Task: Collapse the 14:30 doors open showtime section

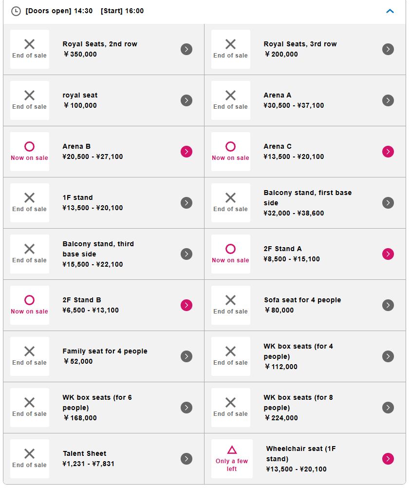Action: coord(390,11)
